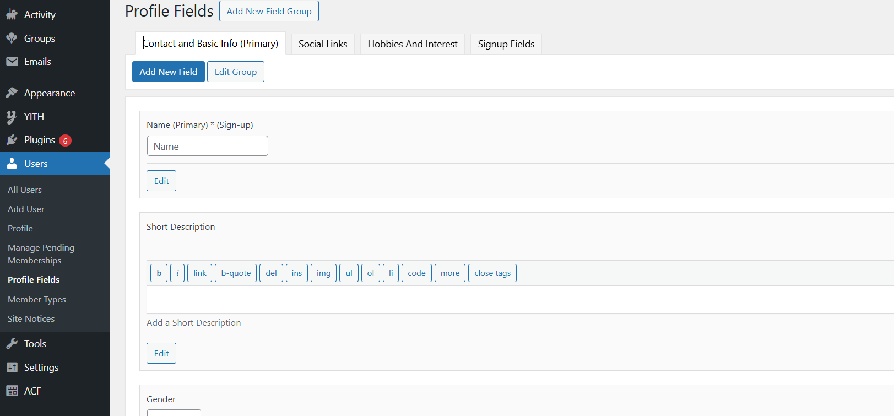Insert a link using the link button

199,273
